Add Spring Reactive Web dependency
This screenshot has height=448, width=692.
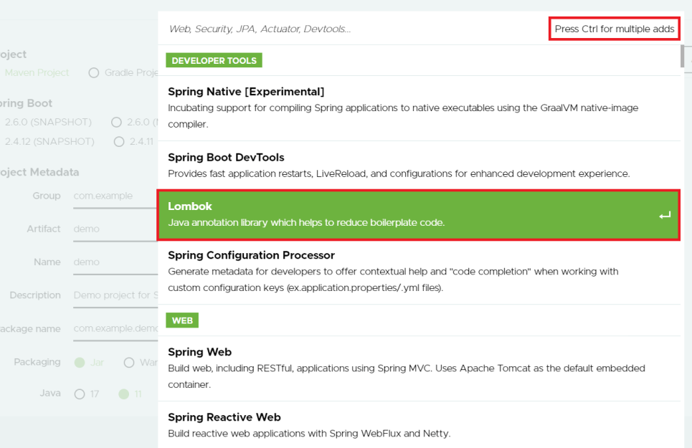418,424
